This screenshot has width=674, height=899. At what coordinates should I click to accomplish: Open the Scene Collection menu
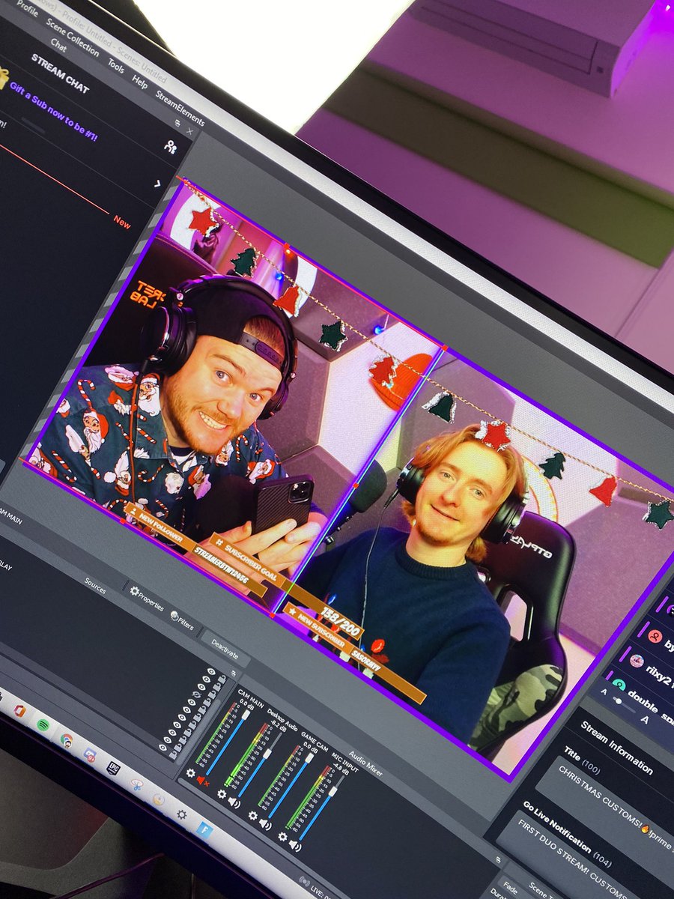(72, 37)
